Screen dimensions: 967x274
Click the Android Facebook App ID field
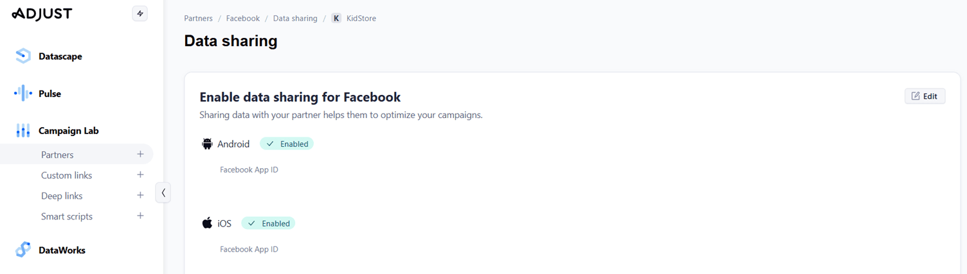tap(255, 185)
